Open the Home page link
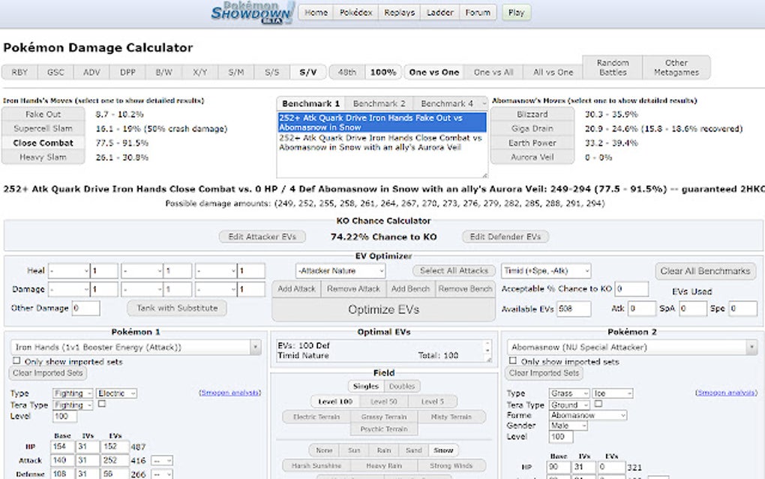The width and height of the screenshot is (765, 479). (316, 13)
